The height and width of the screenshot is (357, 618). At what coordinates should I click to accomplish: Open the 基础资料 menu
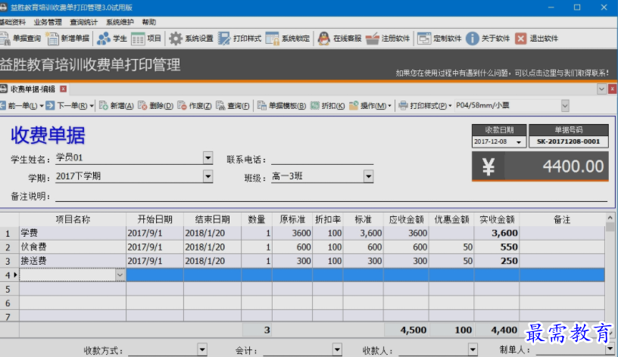click(x=13, y=22)
